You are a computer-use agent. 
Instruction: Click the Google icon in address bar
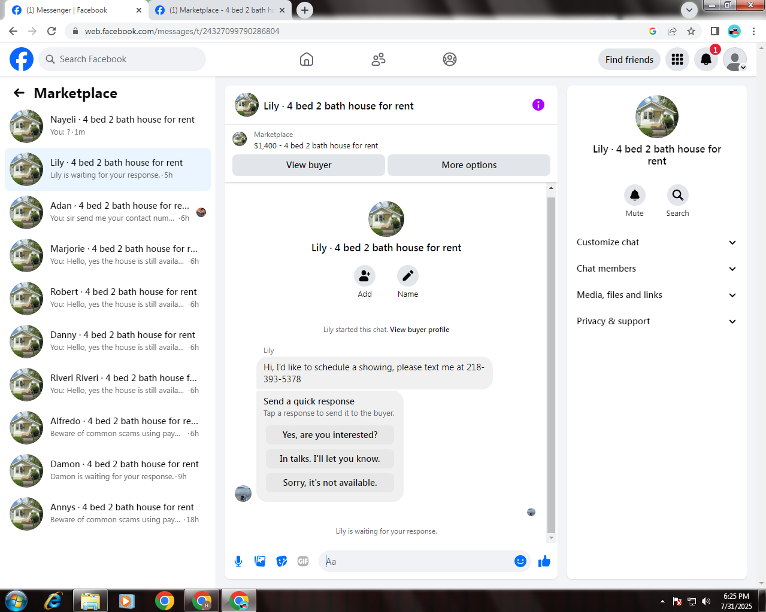[x=653, y=31]
